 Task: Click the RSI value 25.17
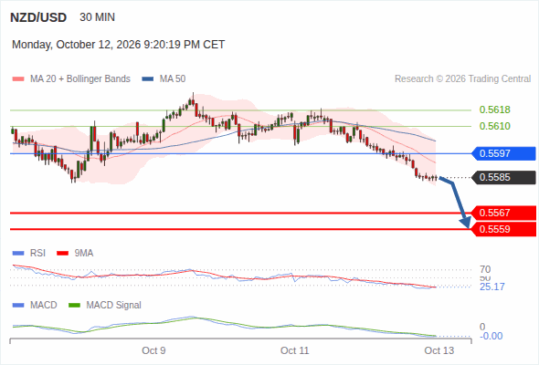click(x=492, y=287)
